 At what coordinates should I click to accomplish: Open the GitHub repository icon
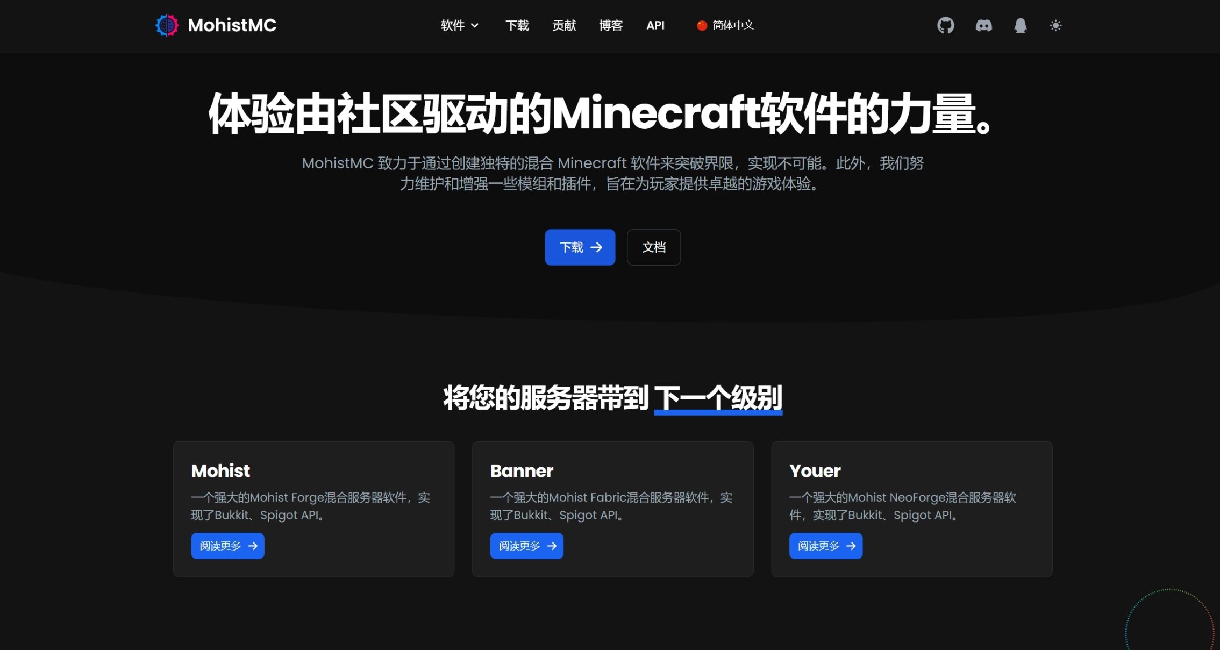(946, 25)
